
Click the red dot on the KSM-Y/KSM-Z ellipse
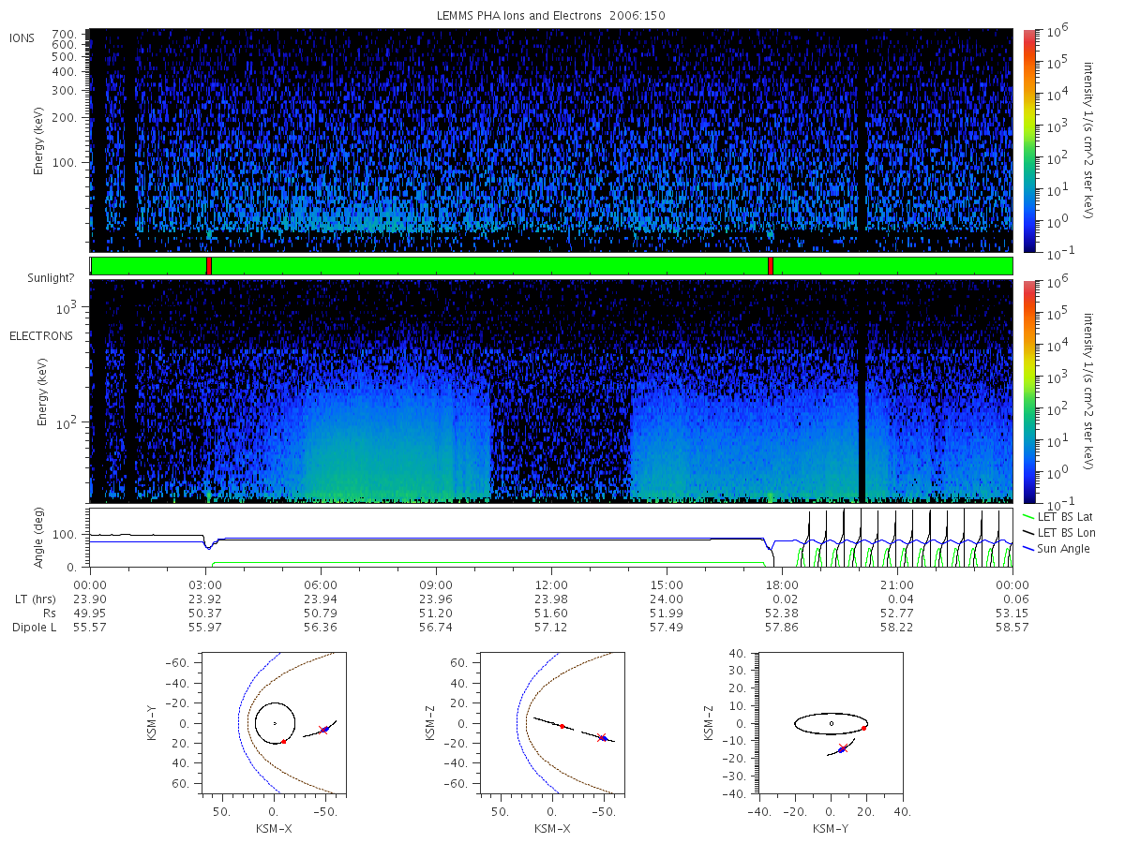pyautogui.click(x=863, y=728)
